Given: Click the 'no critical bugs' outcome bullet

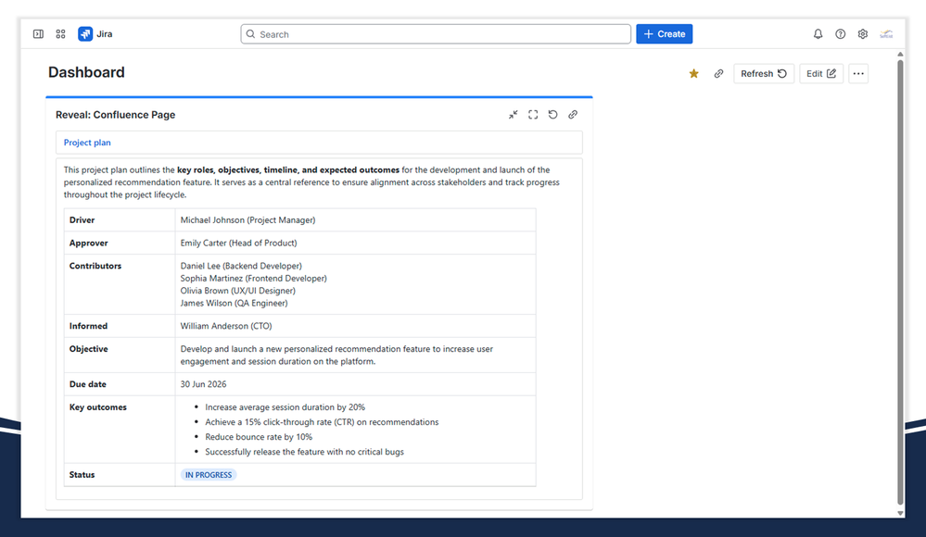Looking at the screenshot, I should pyautogui.click(x=305, y=452).
